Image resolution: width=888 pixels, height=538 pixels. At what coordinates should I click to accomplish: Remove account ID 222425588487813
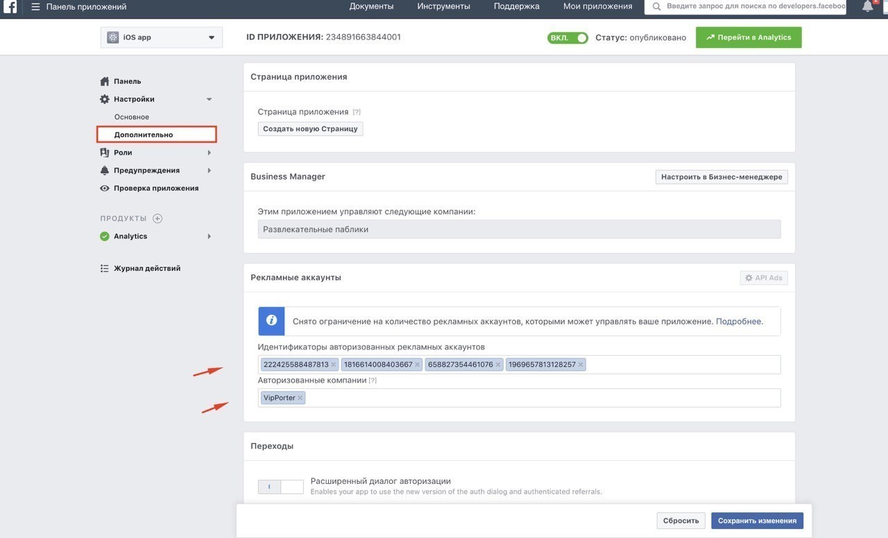tap(334, 365)
